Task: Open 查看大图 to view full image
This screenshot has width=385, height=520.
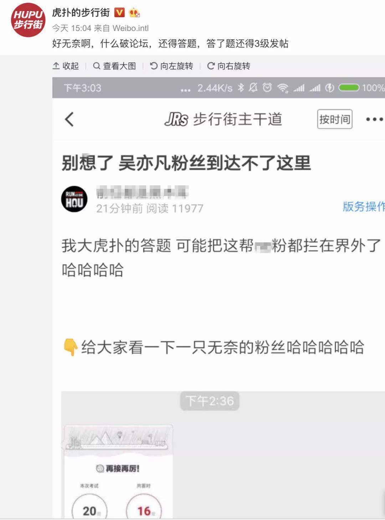Action: point(114,66)
